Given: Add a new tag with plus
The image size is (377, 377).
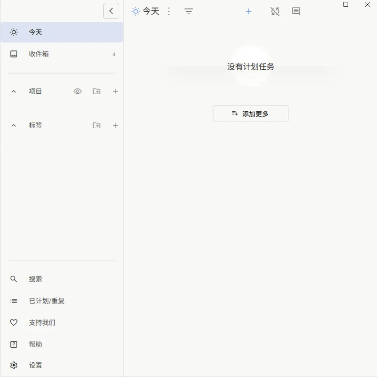Looking at the screenshot, I should pyautogui.click(x=115, y=125).
